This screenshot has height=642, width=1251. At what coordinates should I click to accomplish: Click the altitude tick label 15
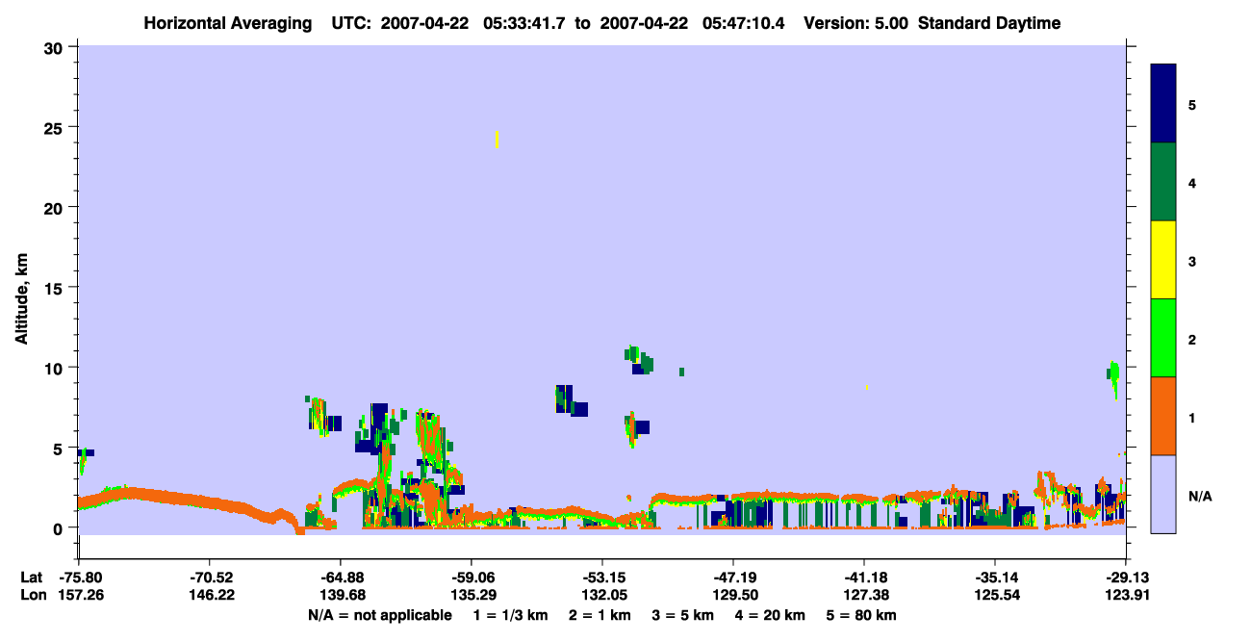coord(55,288)
